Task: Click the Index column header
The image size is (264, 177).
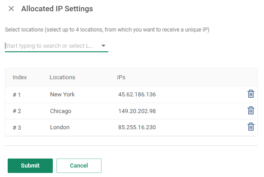Action: [x=20, y=77]
